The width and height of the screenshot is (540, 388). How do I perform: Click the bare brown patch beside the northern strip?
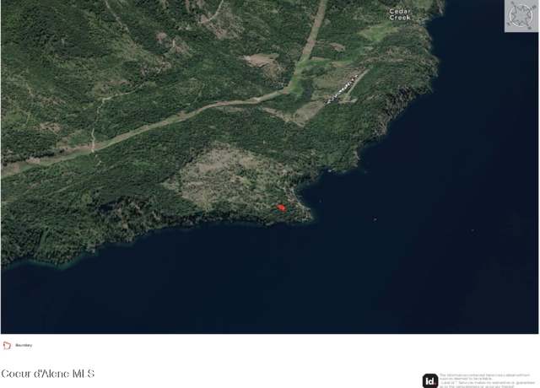(261, 62)
